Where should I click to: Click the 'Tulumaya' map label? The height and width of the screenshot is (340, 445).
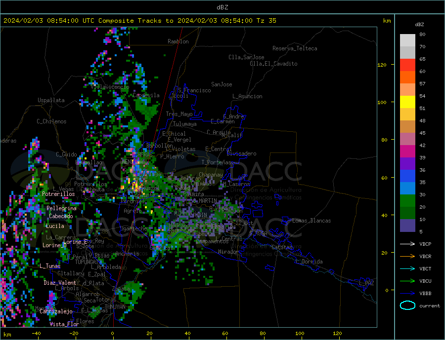coord(184,124)
